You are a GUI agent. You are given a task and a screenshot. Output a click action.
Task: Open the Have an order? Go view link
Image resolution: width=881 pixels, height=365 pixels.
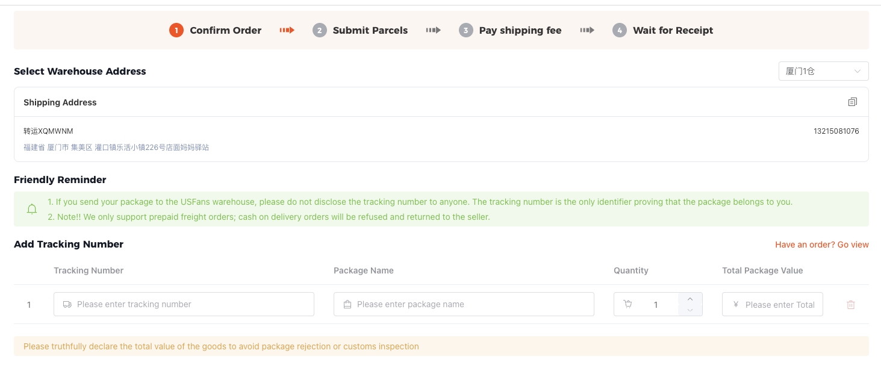822,245
